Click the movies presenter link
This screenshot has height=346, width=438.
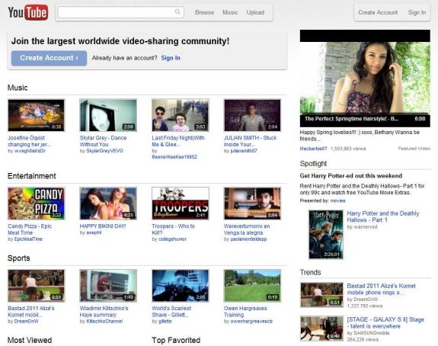[x=337, y=200]
